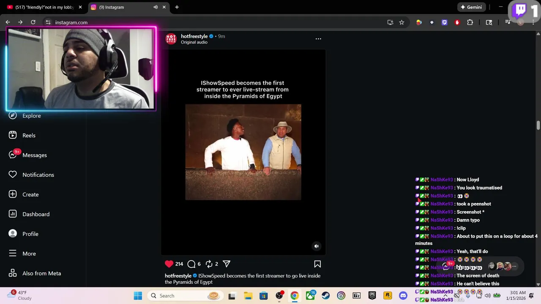
Task: Open Microsoft Store from taskbar
Action: [x=263, y=296]
